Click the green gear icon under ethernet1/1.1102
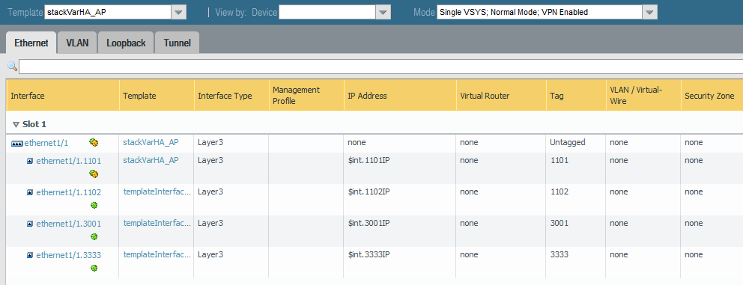 pyautogui.click(x=94, y=206)
